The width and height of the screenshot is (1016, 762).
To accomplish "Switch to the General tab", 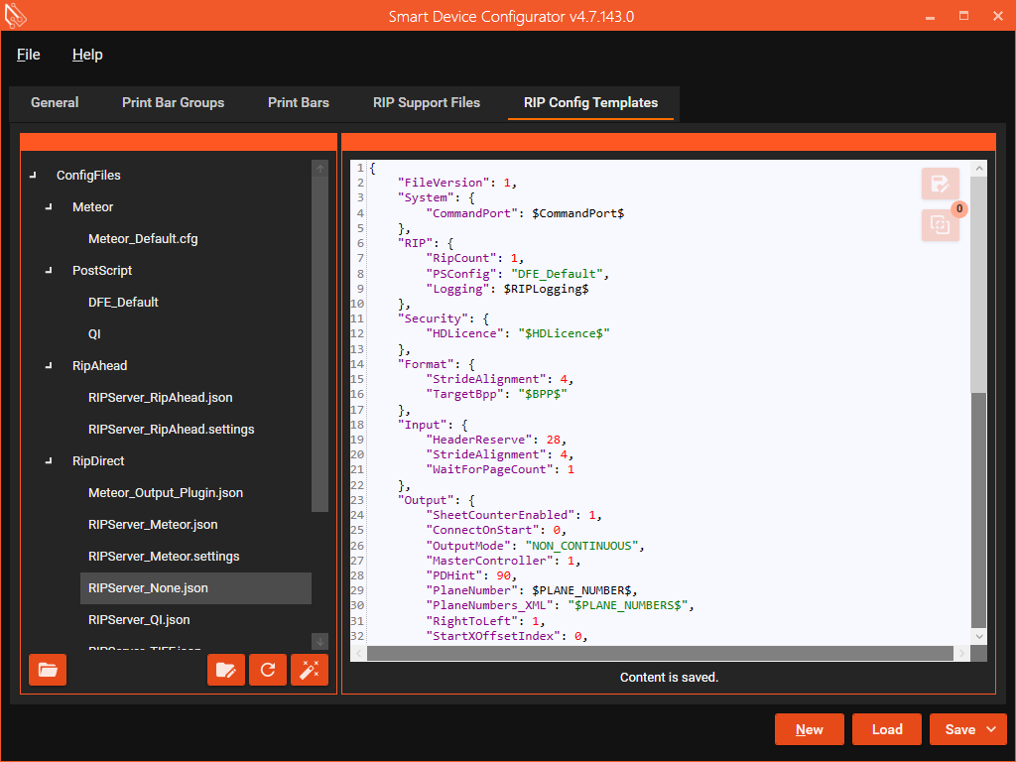I will [55, 102].
